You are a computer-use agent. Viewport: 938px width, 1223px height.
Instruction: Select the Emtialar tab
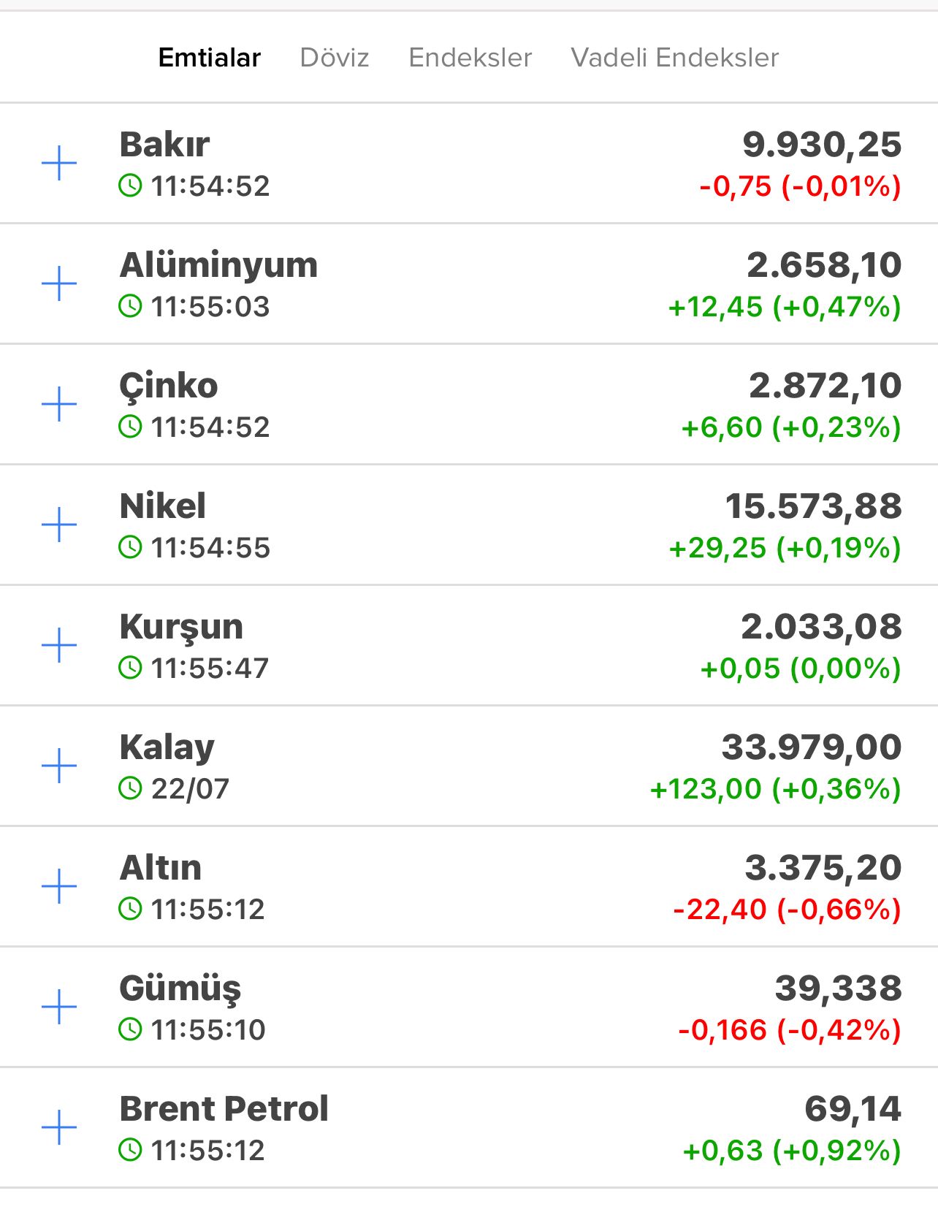(210, 57)
